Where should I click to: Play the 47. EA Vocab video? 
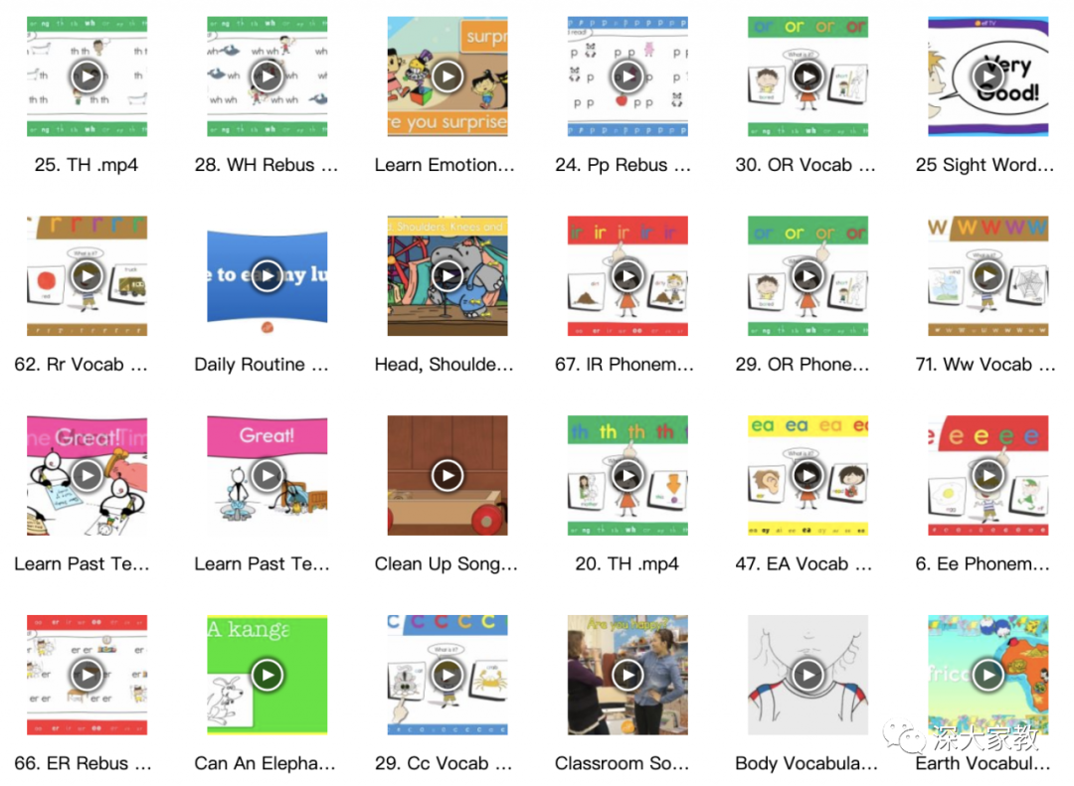pos(807,475)
